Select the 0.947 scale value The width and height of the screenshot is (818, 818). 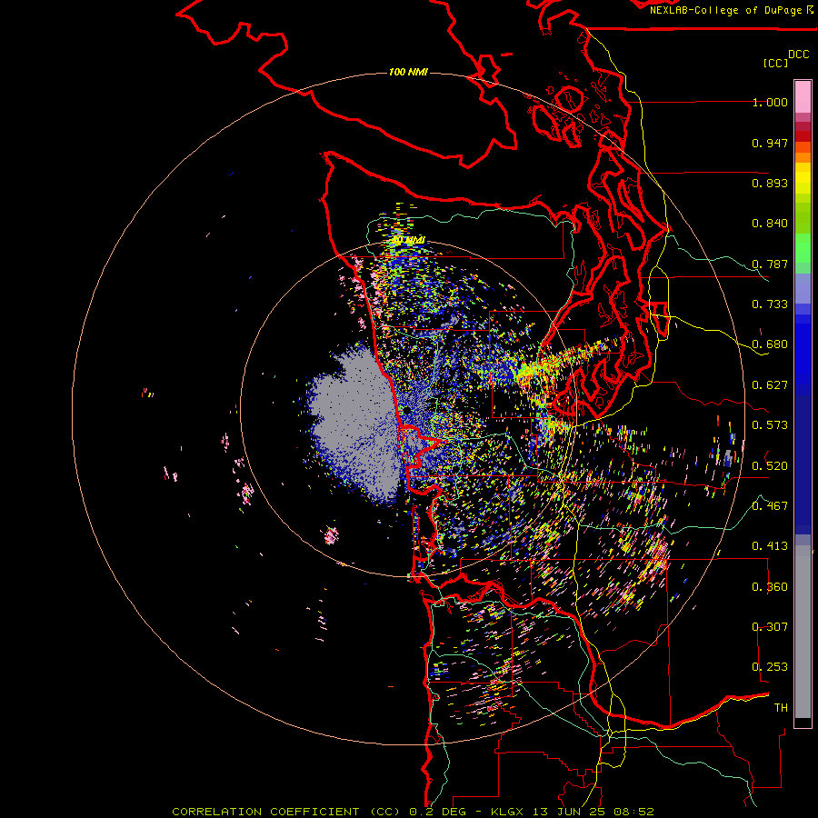coord(770,143)
